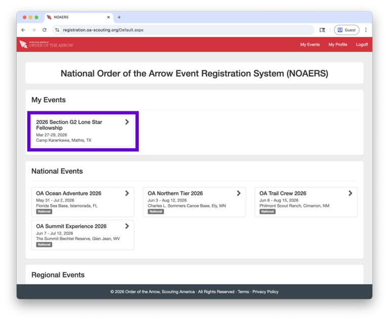Image resolution: width=389 pixels, height=321 pixels.
Task: Open the Privacy Policy footer link
Action: coord(265,292)
